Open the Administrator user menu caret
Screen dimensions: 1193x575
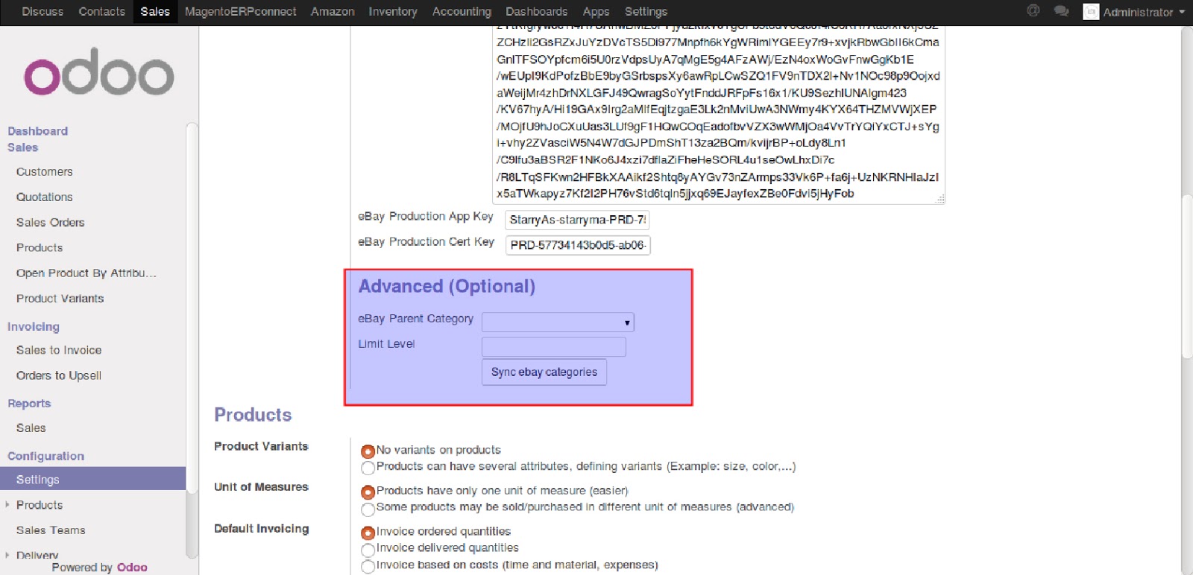(1182, 12)
